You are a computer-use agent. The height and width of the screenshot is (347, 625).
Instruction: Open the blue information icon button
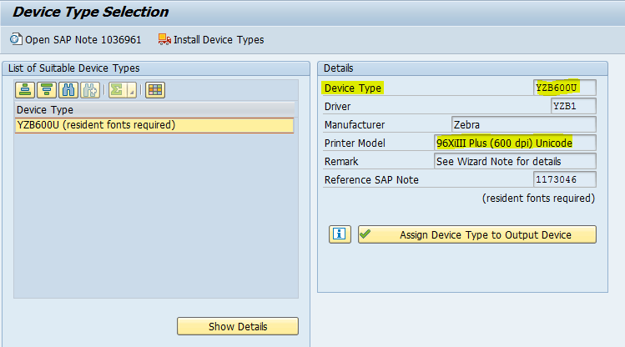coord(340,234)
